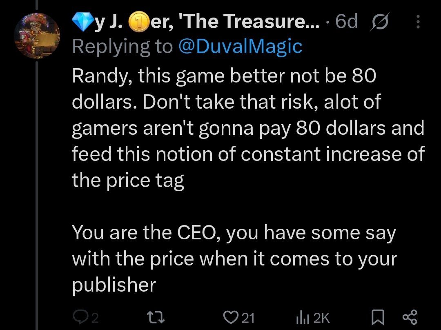The height and width of the screenshot is (330, 441).
Task: Click the 2K view count
Action: point(321,318)
